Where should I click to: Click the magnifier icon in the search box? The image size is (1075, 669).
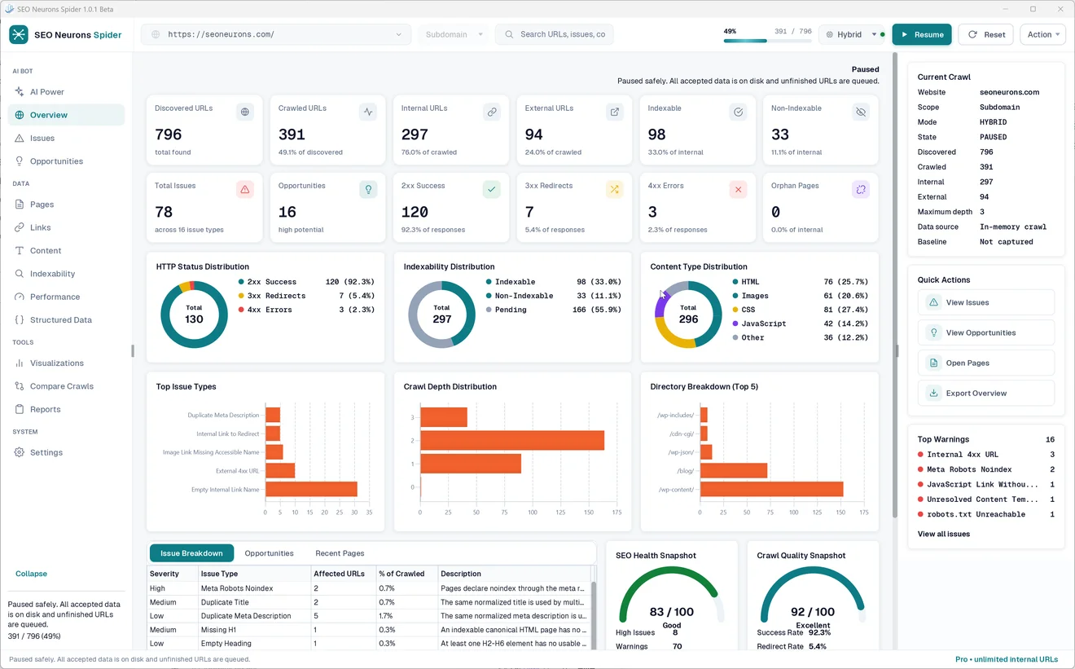click(509, 34)
